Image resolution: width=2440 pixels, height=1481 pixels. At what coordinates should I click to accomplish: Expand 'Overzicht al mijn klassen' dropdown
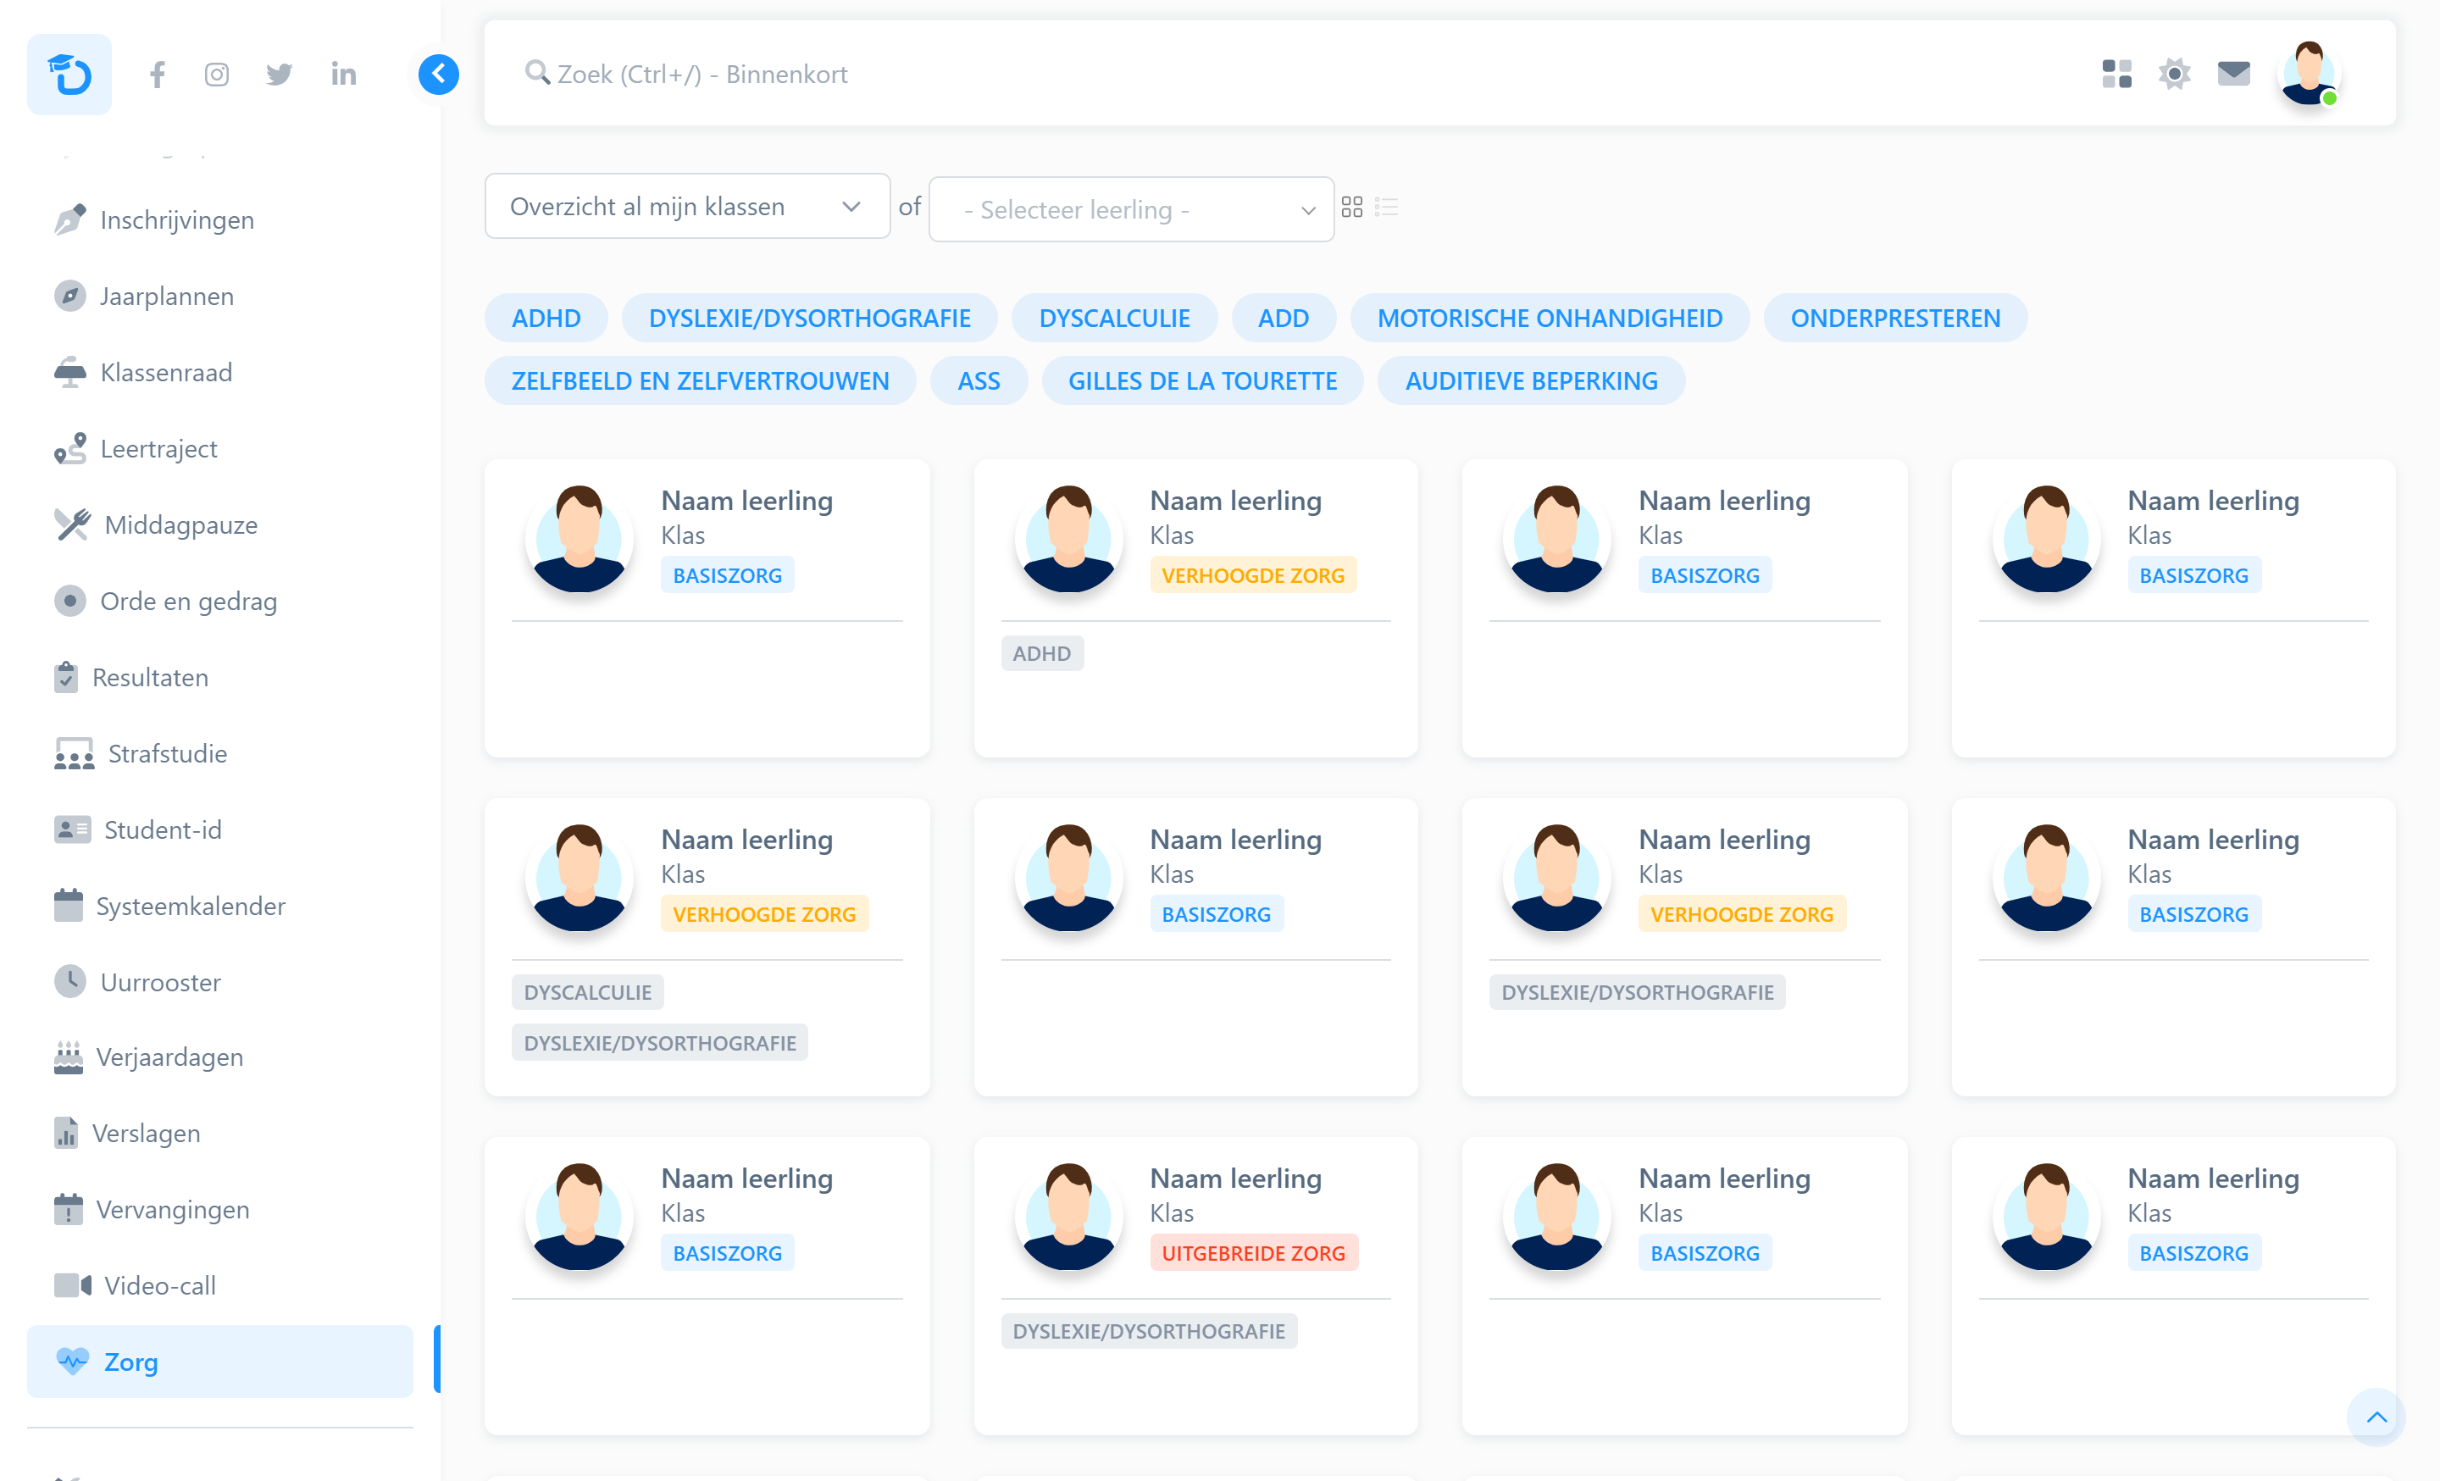pyautogui.click(x=686, y=206)
